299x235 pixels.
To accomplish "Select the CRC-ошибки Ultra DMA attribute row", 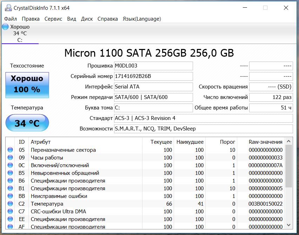I will coord(145,212).
